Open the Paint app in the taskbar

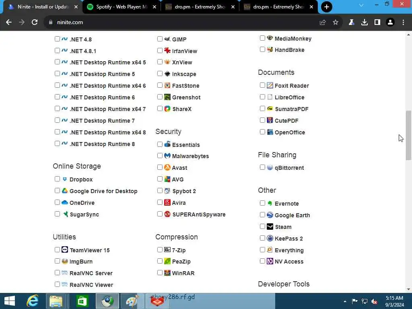(132, 301)
